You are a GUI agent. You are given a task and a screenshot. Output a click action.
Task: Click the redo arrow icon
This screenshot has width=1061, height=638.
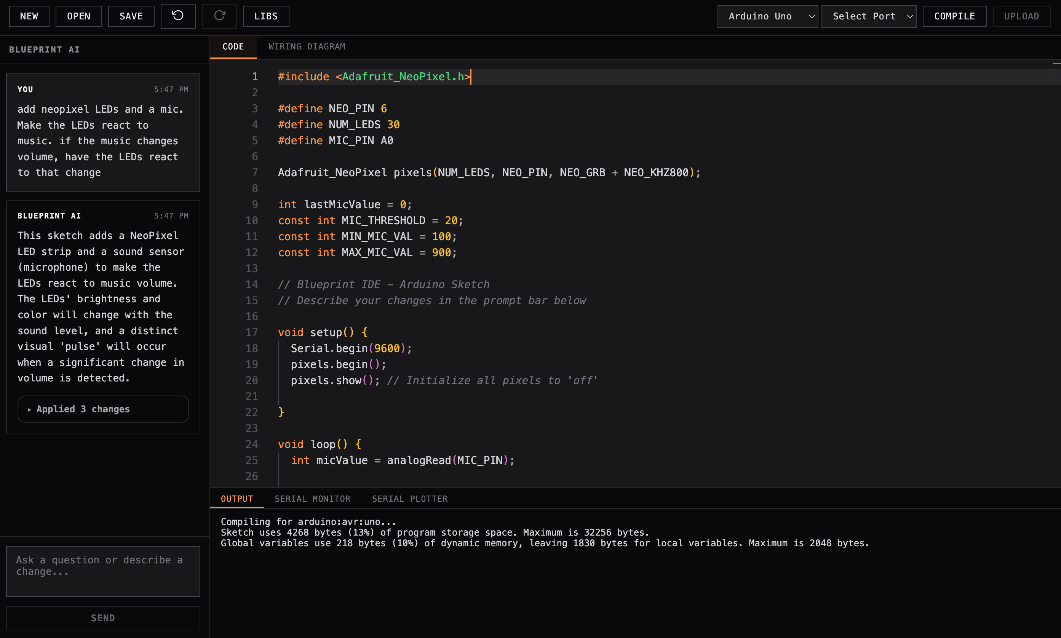[x=219, y=16]
